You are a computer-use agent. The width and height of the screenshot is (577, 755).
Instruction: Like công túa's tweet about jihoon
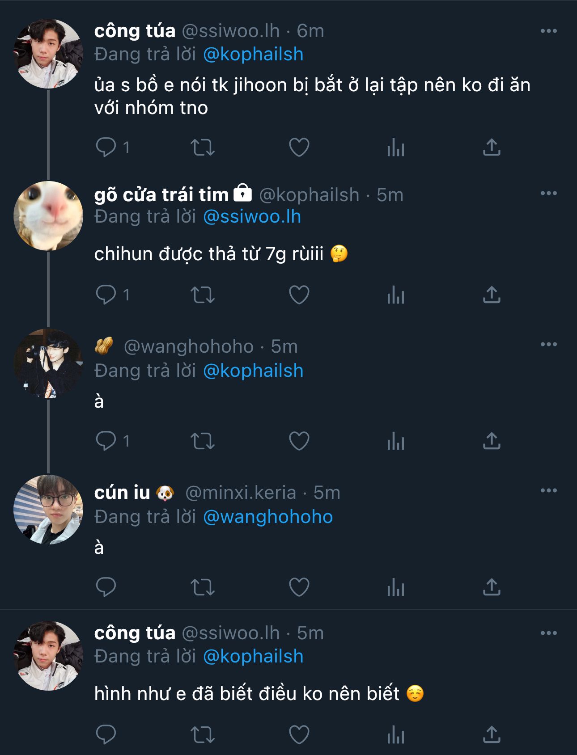(x=299, y=147)
